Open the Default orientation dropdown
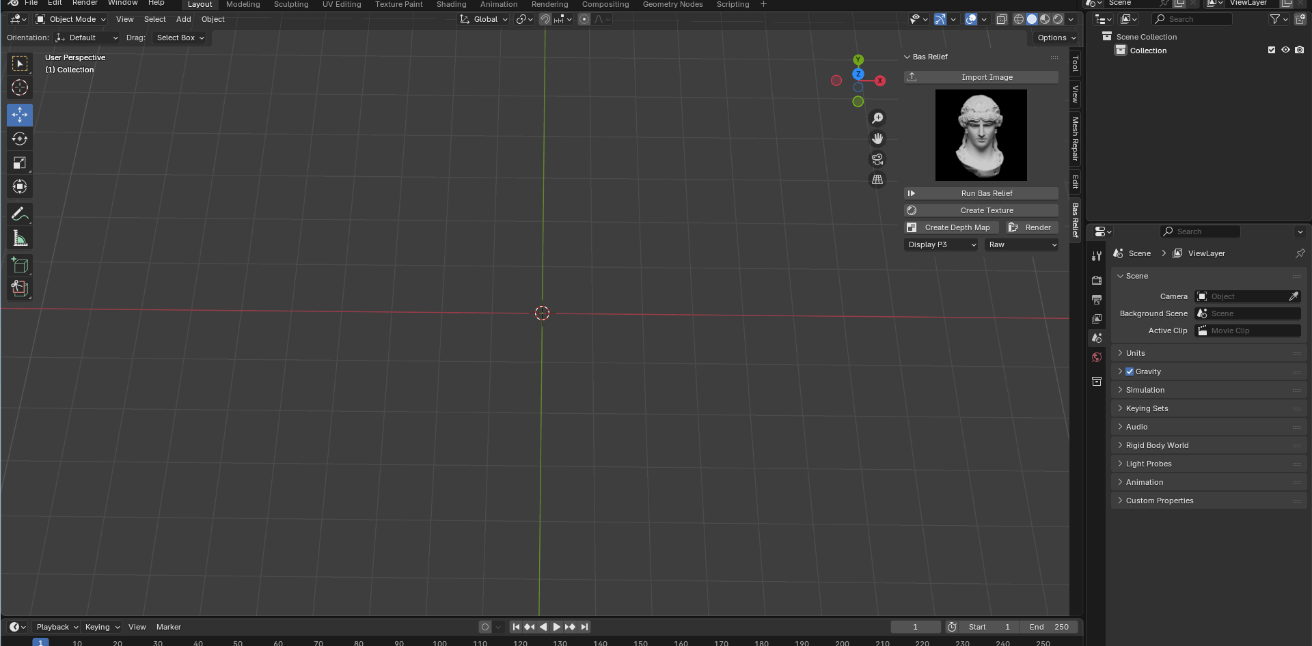This screenshot has height=646, width=1312. 87,38
